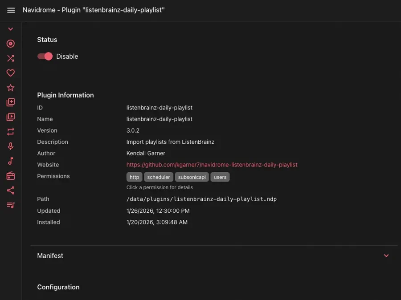Open the hamburger menu
The height and width of the screenshot is (300, 401).
pyautogui.click(x=11, y=10)
